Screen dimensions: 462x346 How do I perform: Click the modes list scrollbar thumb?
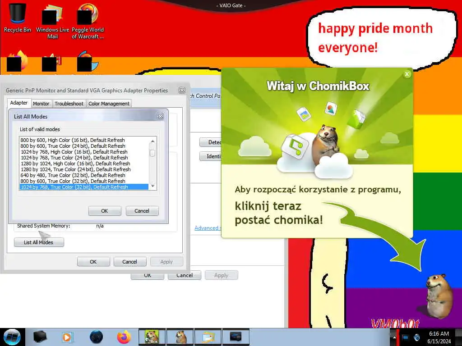[152, 153]
